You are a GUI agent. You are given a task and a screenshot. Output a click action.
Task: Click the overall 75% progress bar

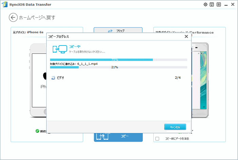pos(118,59)
